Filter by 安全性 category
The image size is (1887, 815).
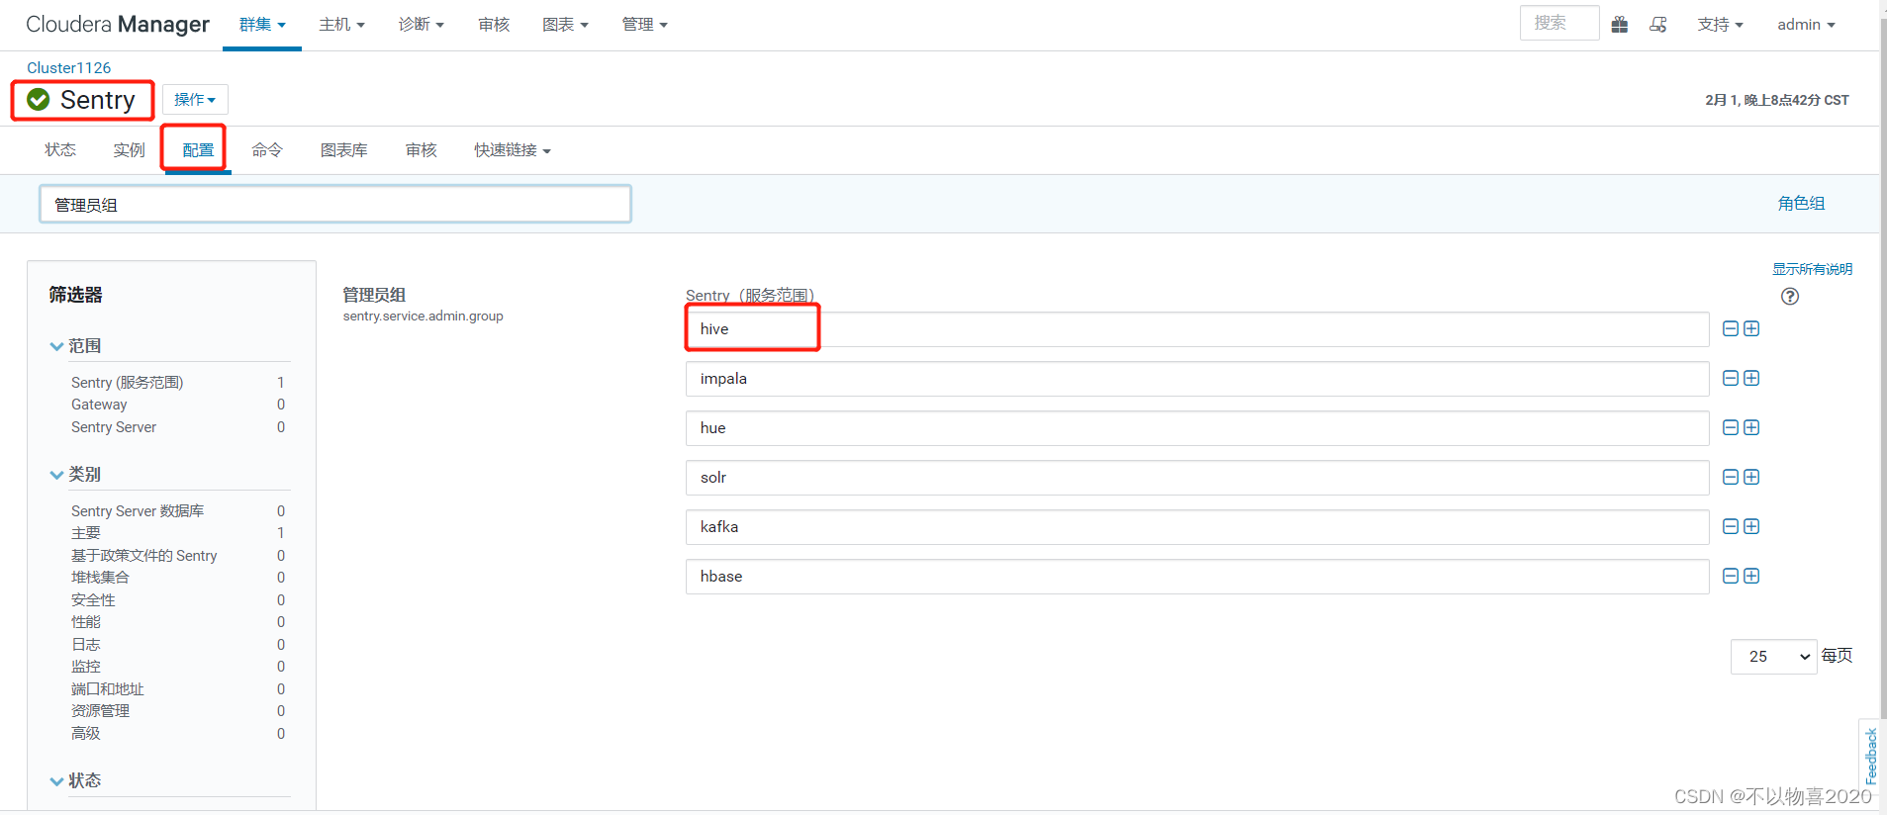[93, 600]
